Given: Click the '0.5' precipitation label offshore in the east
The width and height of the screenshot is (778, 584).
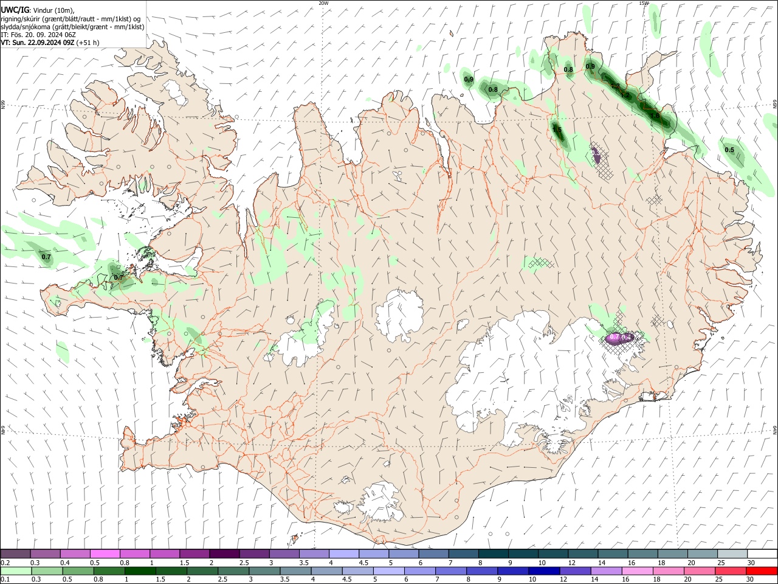Looking at the screenshot, I should 729,150.
